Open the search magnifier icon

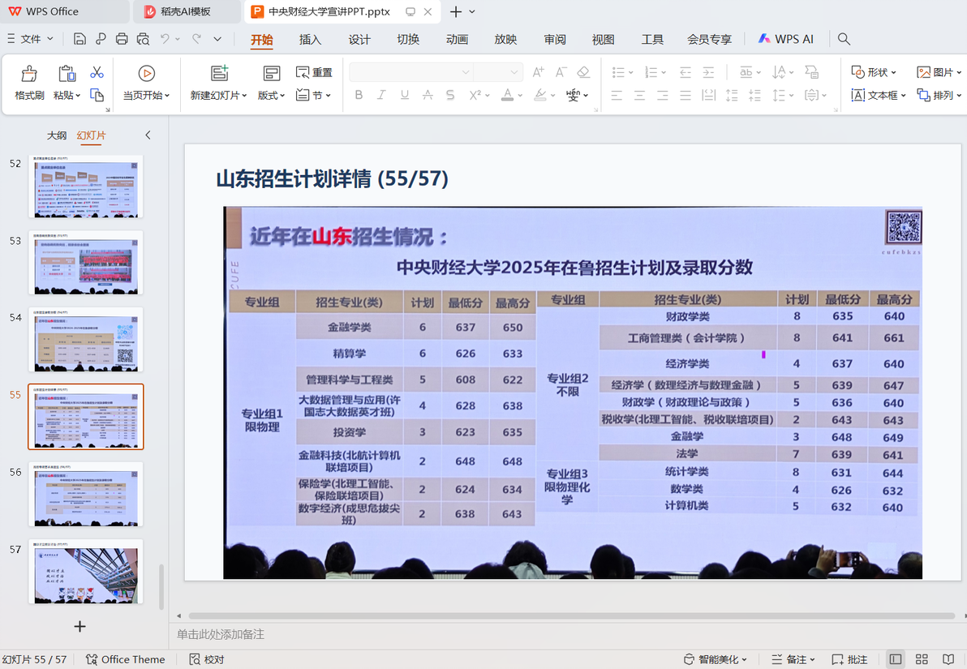(845, 39)
